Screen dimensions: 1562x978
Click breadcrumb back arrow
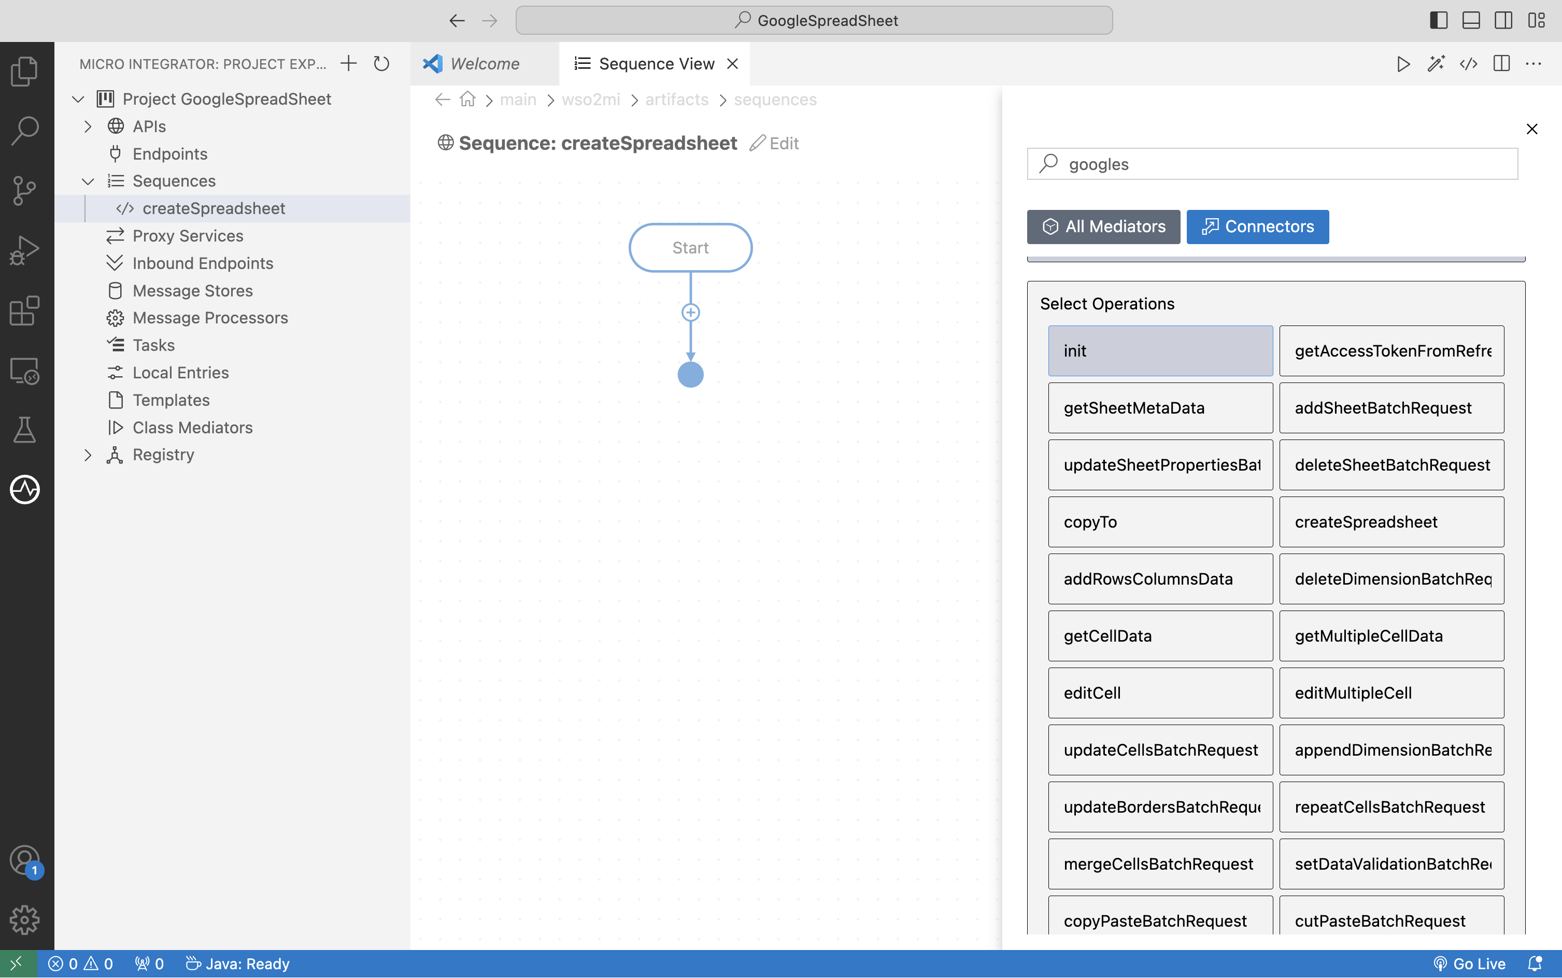point(443,99)
